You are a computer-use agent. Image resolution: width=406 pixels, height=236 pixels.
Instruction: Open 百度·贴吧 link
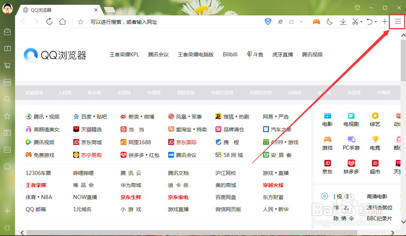tap(90, 117)
